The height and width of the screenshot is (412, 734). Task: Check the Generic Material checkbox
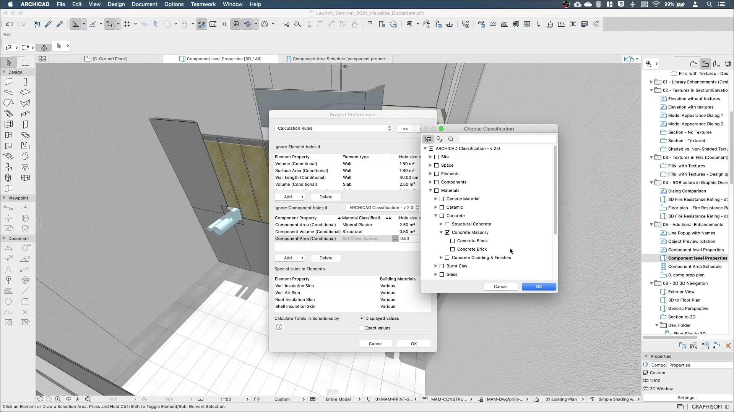click(442, 199)
